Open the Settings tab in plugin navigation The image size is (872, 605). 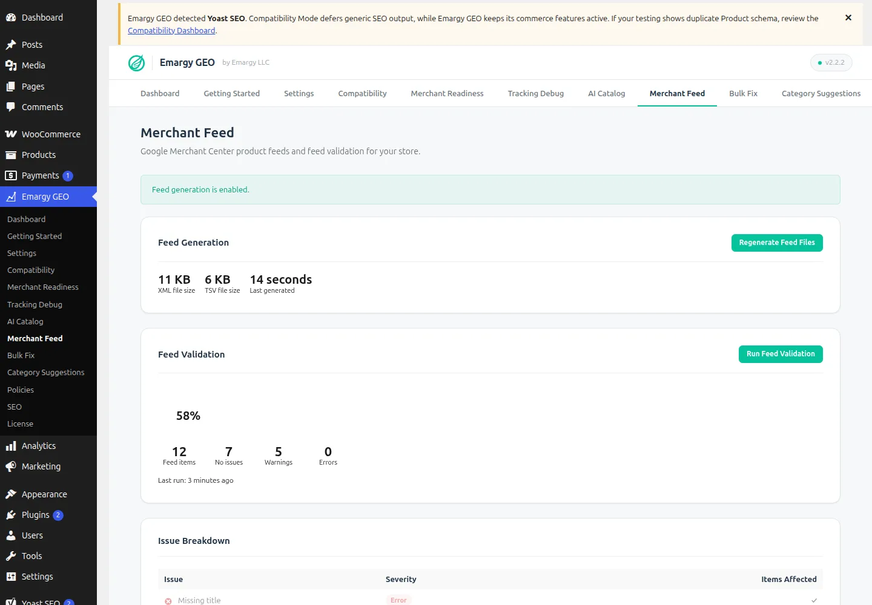tap(299, 94)
